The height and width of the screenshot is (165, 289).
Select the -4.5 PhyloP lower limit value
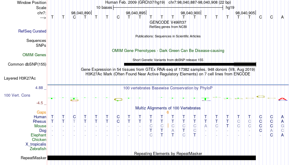coord(40,103)
